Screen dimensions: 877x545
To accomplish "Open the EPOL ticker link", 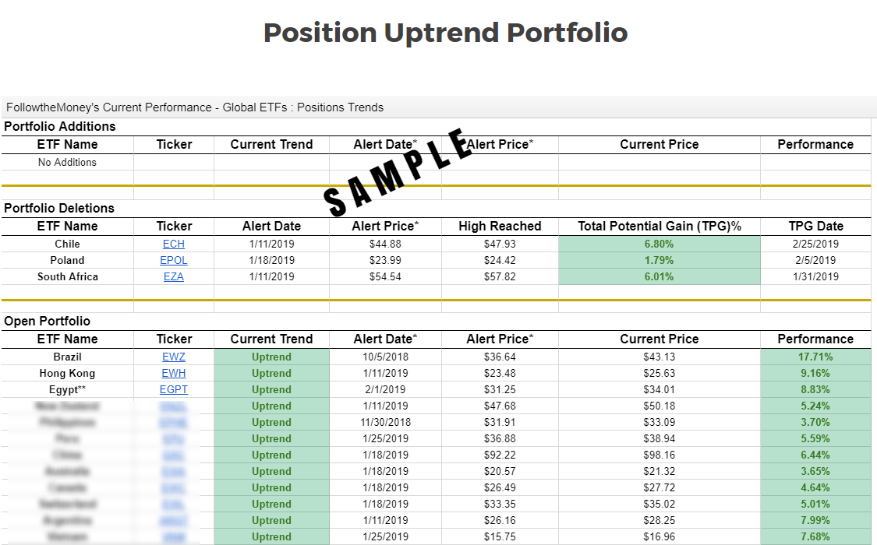I will [173, 260].
